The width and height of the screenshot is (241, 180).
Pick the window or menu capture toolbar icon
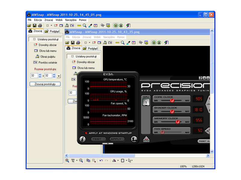pyautogui.click(x=61, y=25)
